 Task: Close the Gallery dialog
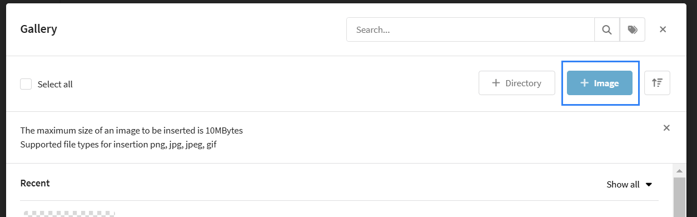click(663, 29)
